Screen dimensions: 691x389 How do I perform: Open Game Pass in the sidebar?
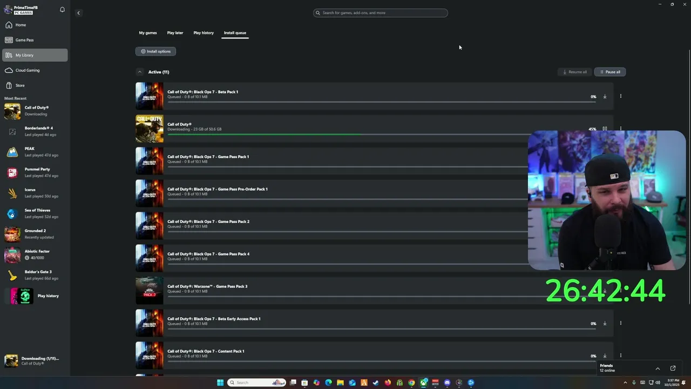tap(35, 40)
